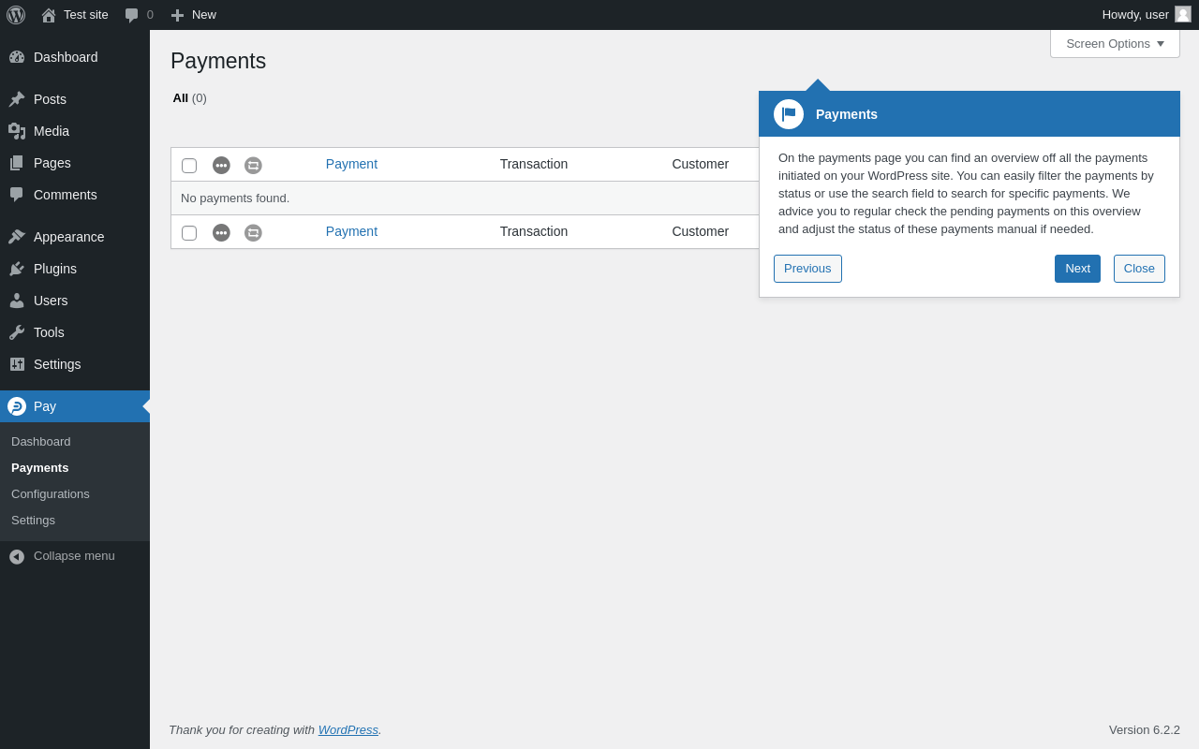Sort by the Payment column header
The height and width of the screenshot is (749, 1199).
coord(351,164)
